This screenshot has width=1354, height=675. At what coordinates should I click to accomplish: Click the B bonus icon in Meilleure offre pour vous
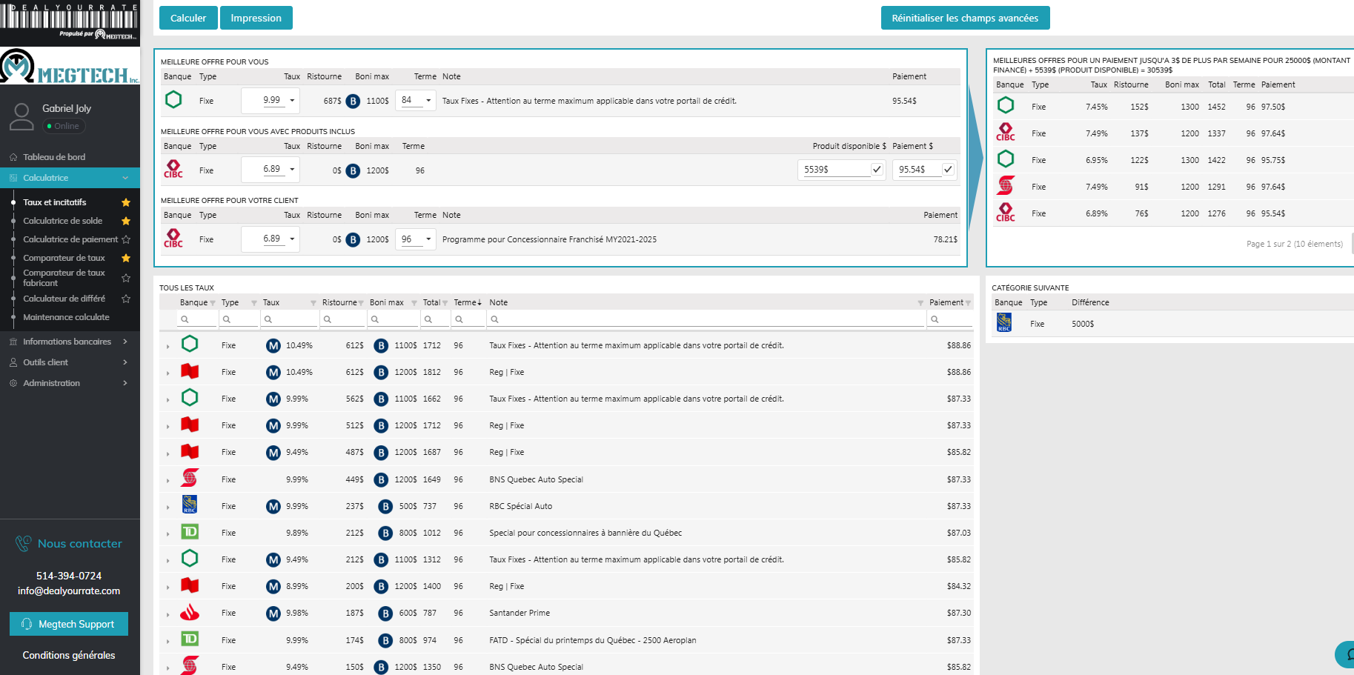coord(354,101)
